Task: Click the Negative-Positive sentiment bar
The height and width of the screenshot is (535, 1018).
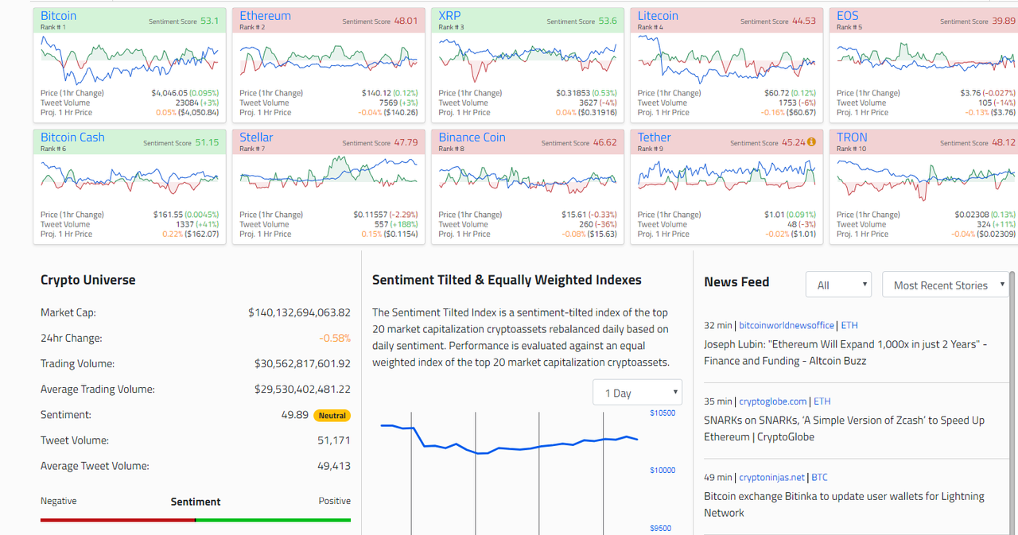Action: click(196, 520)
